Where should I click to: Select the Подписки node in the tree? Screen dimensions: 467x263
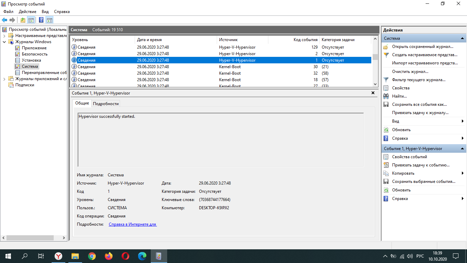(25, 85)
